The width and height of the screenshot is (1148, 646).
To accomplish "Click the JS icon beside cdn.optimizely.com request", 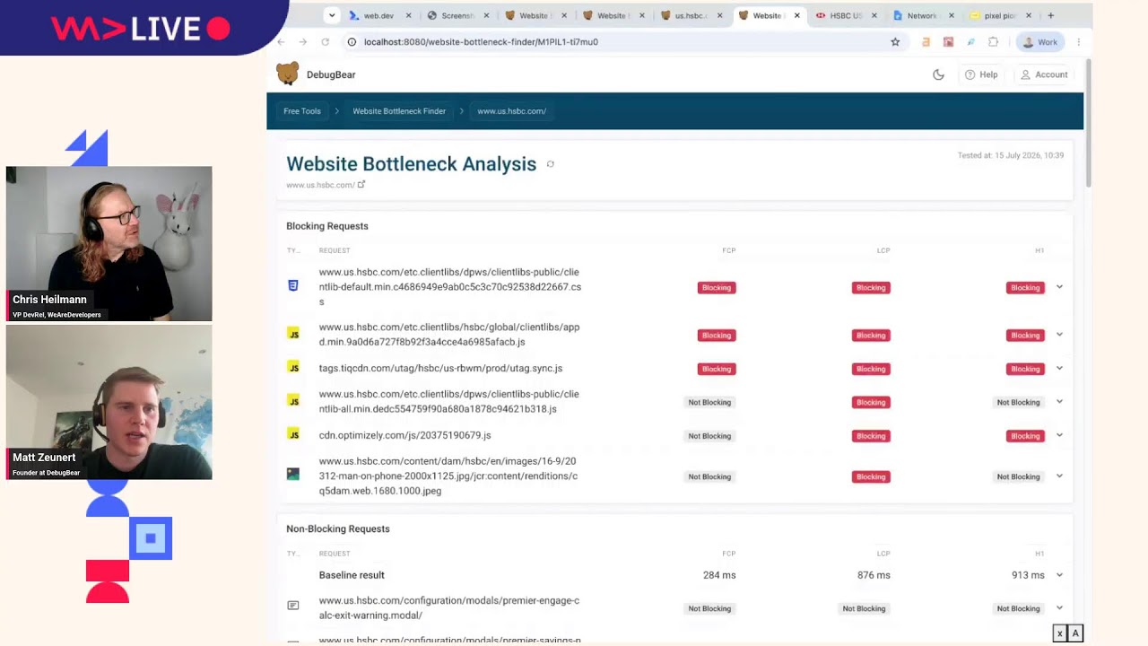I will 293,434.
